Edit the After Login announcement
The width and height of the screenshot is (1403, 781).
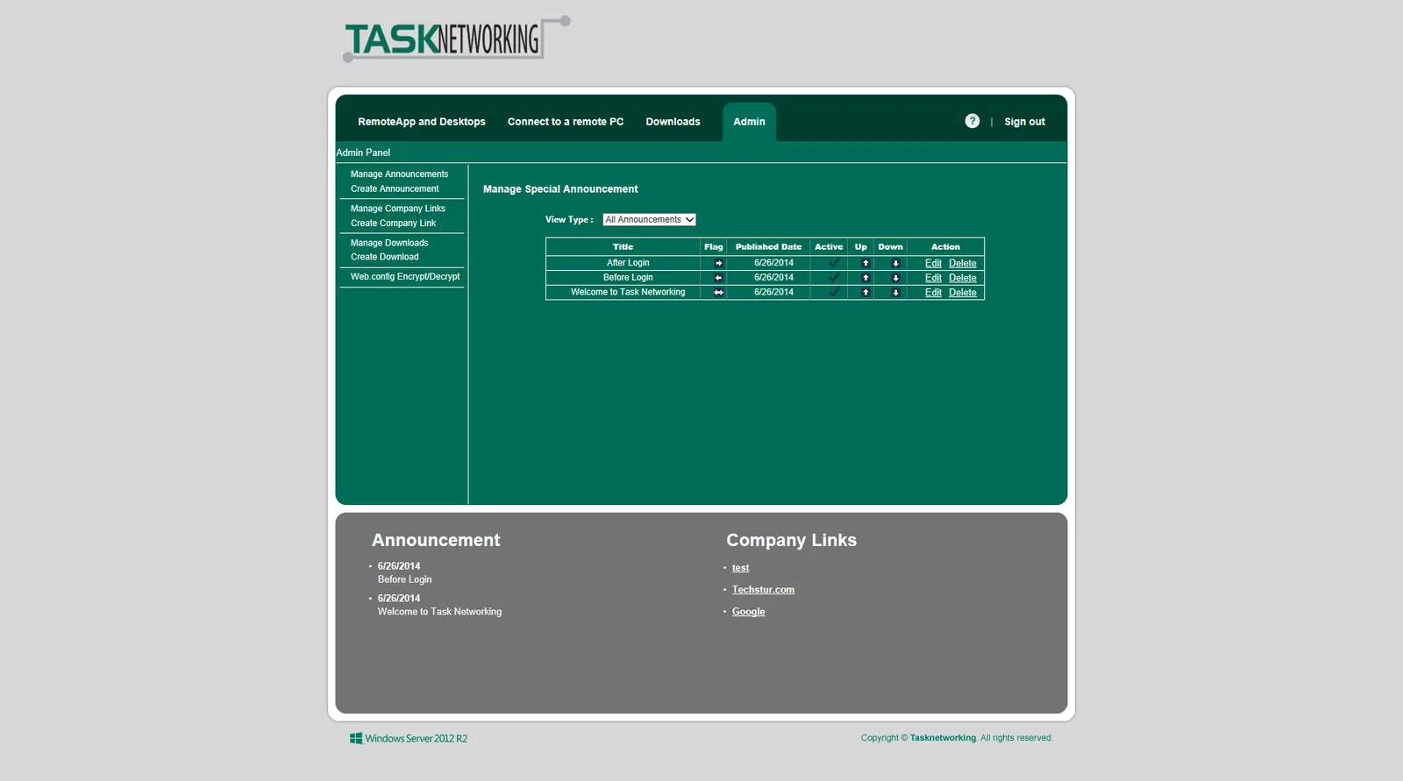click(x=933, y=263)
